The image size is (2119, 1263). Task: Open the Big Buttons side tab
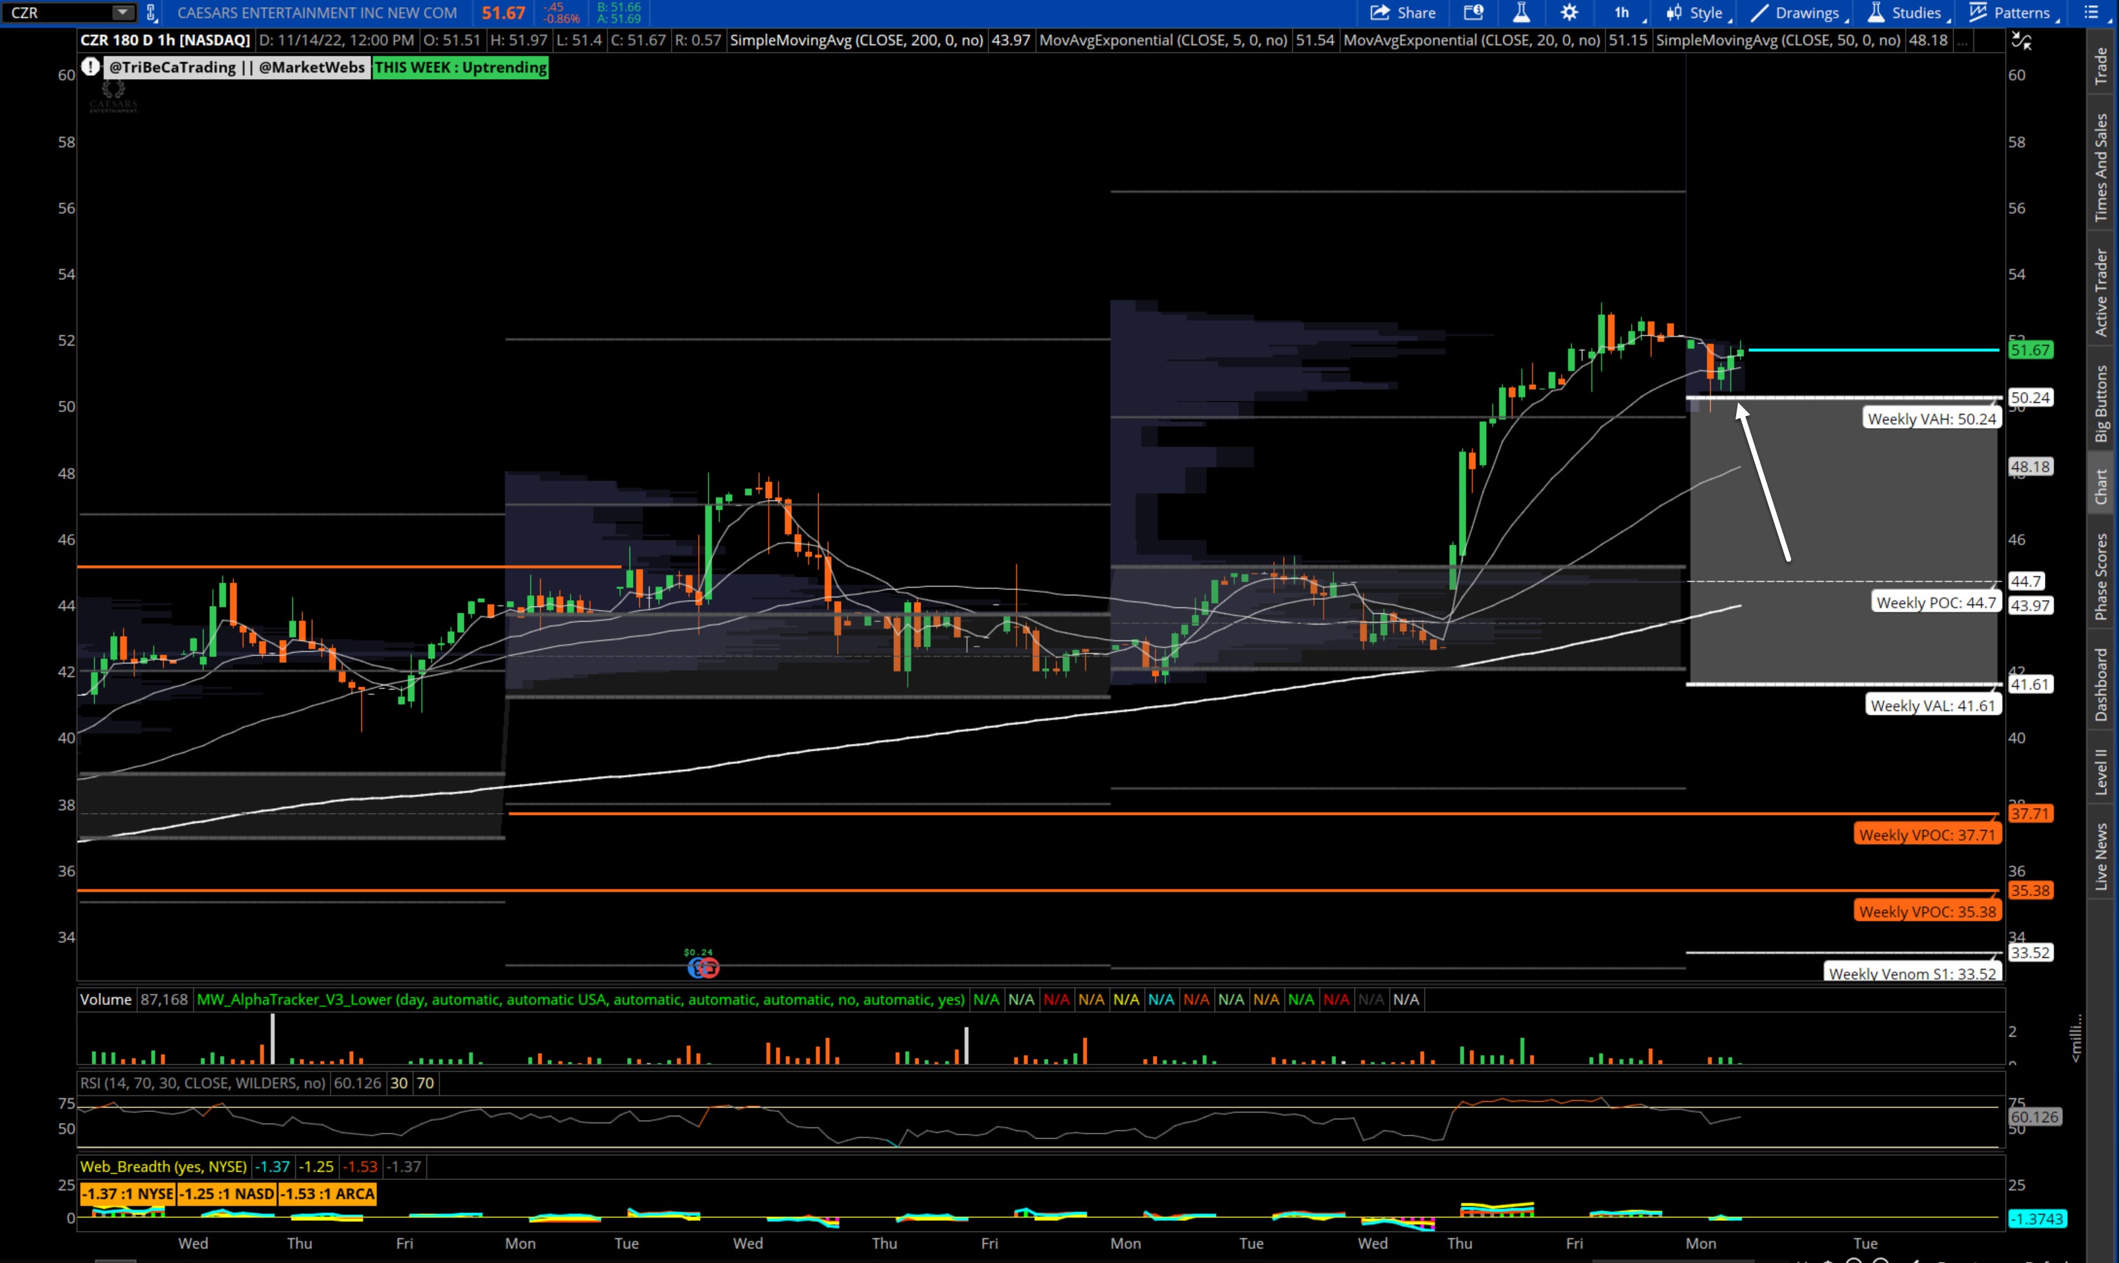(2101, 404)
